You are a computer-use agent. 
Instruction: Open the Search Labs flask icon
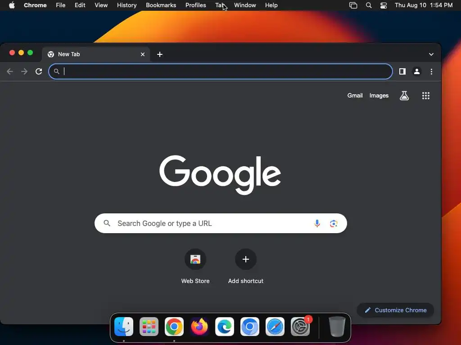(x=404, y=95)
